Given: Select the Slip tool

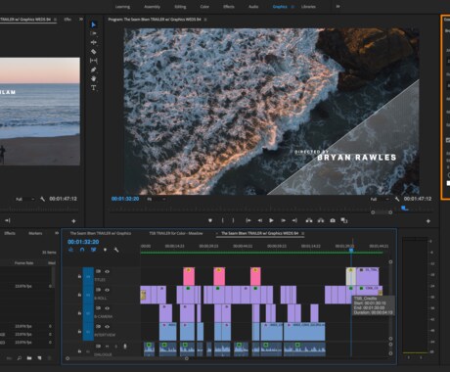Looking at the screenshot, I should (x=93, y=61).
